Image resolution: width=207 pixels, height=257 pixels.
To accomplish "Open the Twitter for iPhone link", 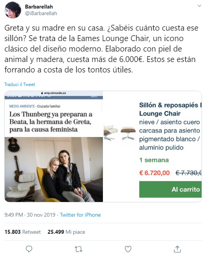I will point(80,215).
